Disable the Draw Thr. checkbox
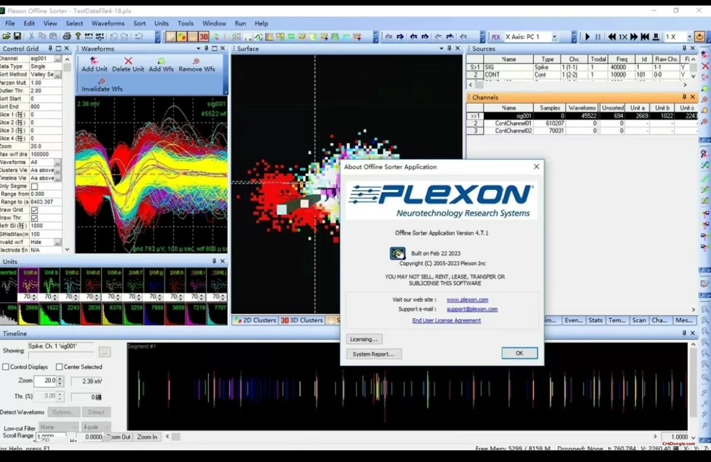This screenshot has height=462, width=711. click(33, 217)
